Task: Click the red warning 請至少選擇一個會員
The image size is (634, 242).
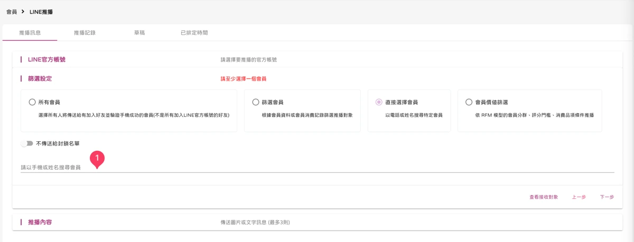Action: (243, 79)
